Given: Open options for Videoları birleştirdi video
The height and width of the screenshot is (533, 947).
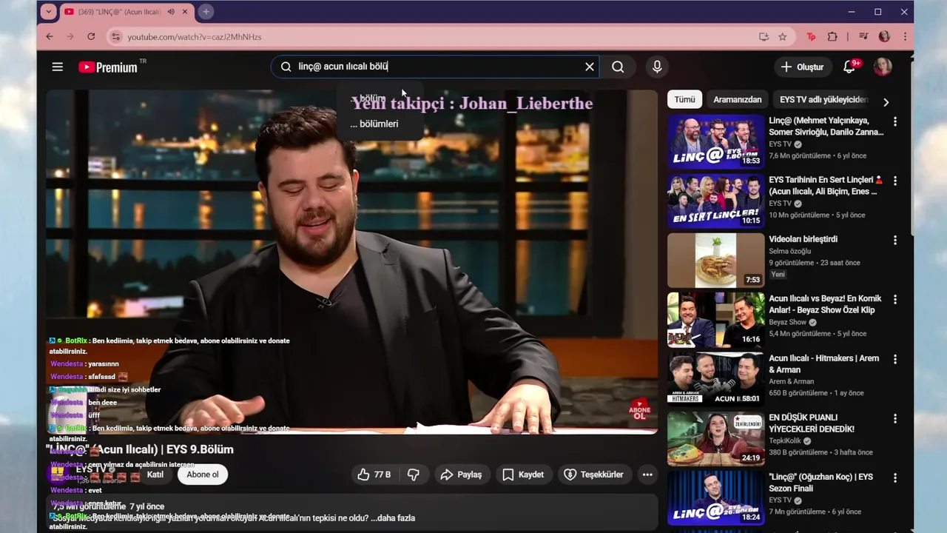Looking at the screenshot, I should click(x=895, y=240).
